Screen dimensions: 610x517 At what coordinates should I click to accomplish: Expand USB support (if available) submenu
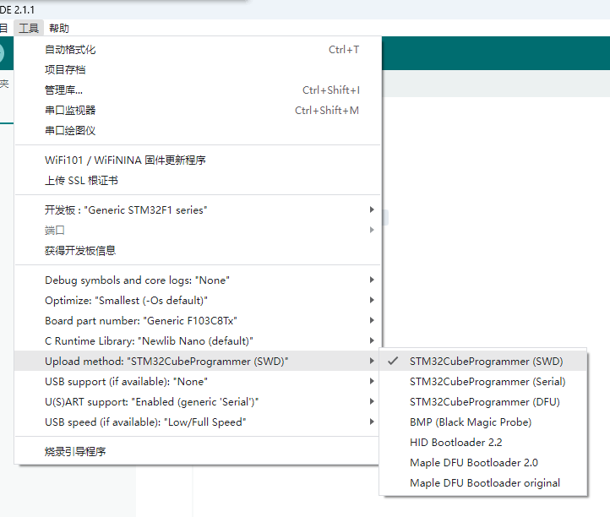point(126,381)
